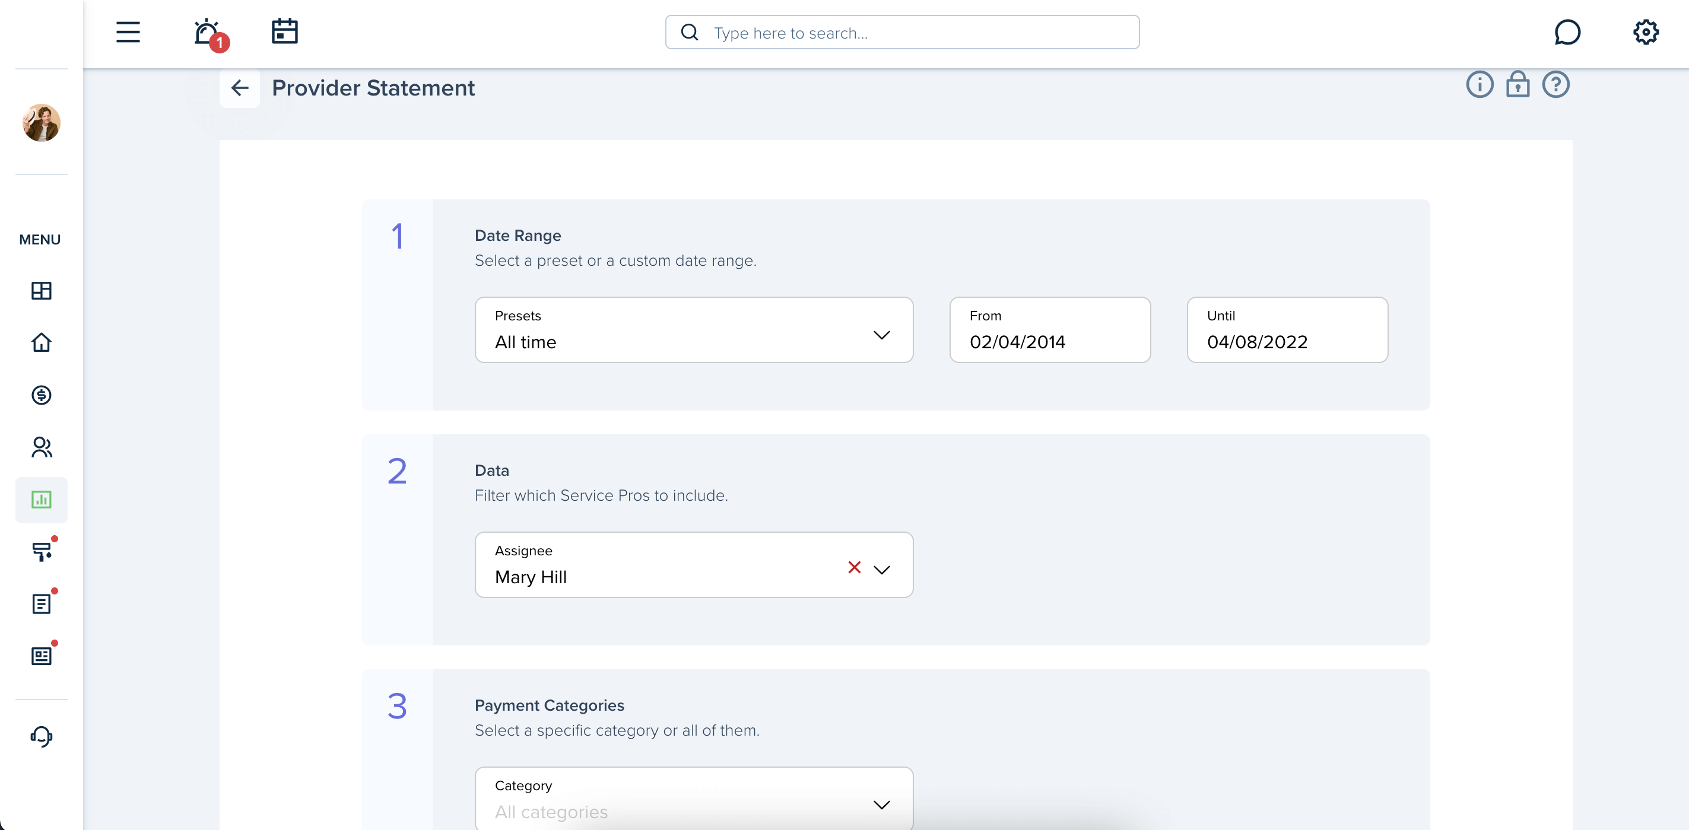This screenshot has width=1689, height=830.
Task: Click the Date Range heading
Action: 518,236
